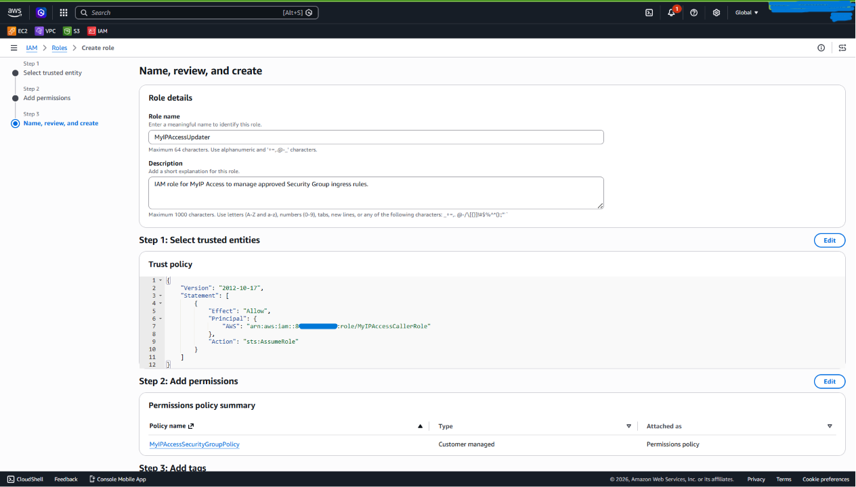Toggle the hamburger navigation menu
This screenshot has height=487, width=856.
[14, 48]
